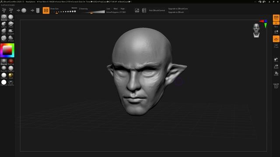280x157 pixels.
Task: Apply the Gold material
Action: coord(10,75)
